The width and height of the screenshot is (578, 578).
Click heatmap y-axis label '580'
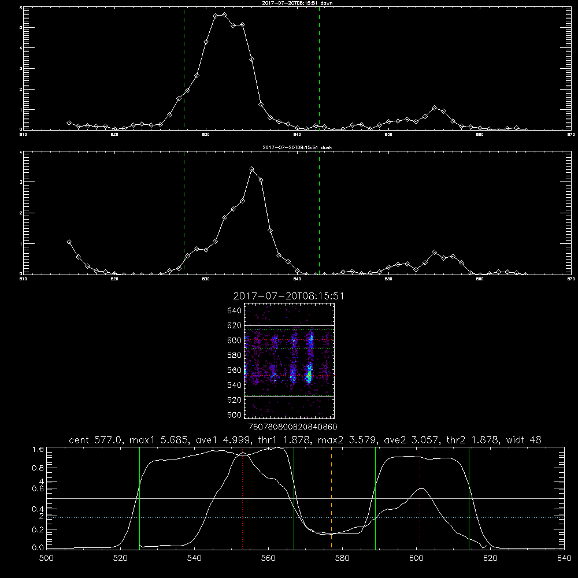coord(235,355)
